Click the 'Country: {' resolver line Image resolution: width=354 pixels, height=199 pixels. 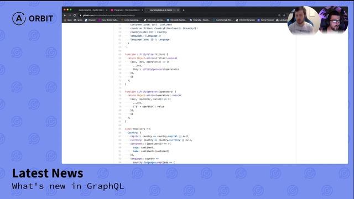pos(134,133)
